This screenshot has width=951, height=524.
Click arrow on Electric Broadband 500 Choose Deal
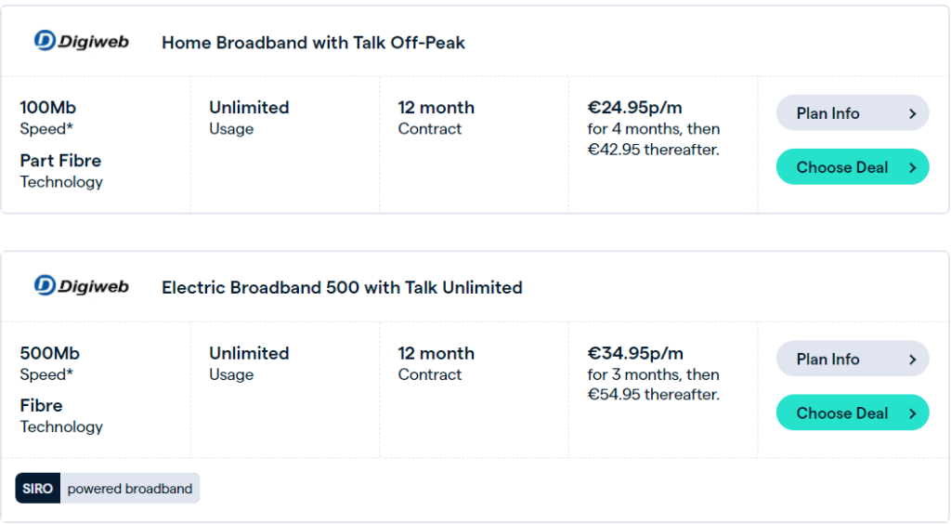point(912,413)
